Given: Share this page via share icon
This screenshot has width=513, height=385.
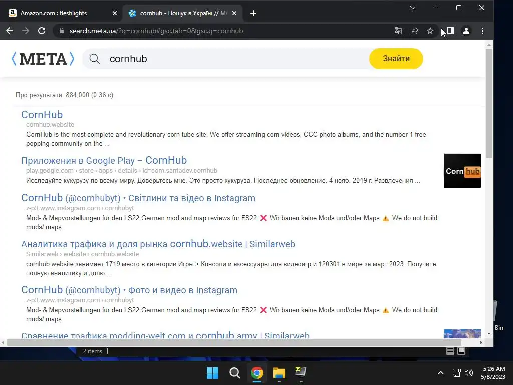Looking at the screenshot, I should click(414, 31).
